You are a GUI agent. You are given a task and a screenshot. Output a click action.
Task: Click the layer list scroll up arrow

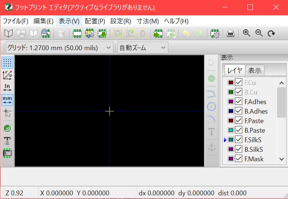281,83
